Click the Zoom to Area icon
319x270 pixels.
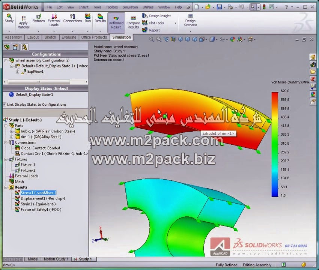tap(159, 39)
